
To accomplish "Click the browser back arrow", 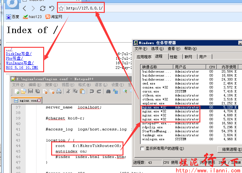I will [x=25, y=8].
